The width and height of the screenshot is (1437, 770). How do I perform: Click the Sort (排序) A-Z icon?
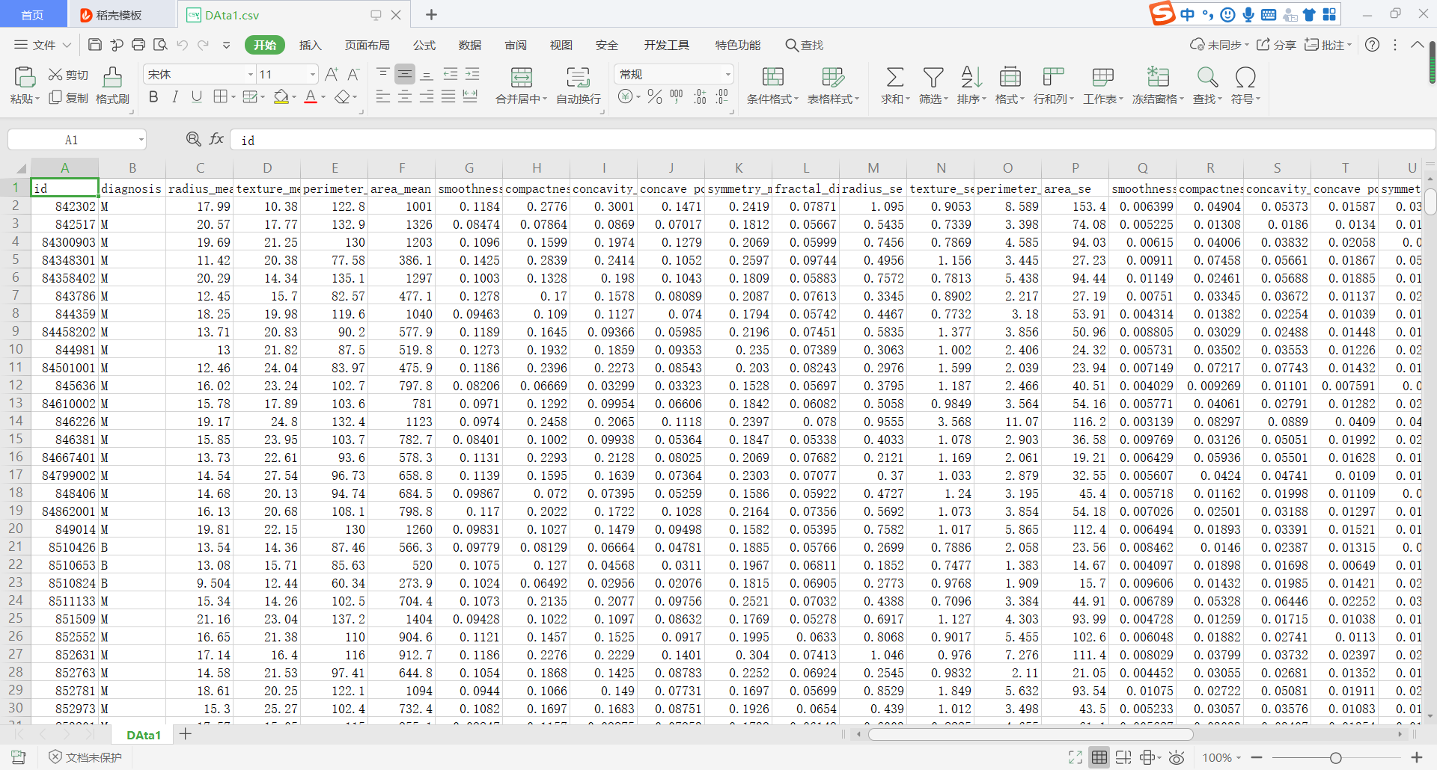point(971,77)
